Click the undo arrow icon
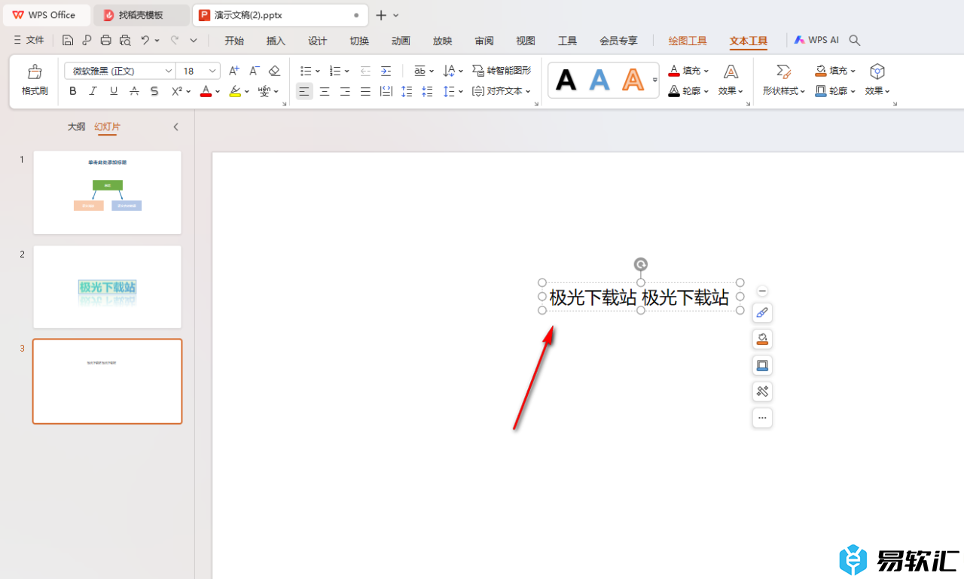 [145, 40]
